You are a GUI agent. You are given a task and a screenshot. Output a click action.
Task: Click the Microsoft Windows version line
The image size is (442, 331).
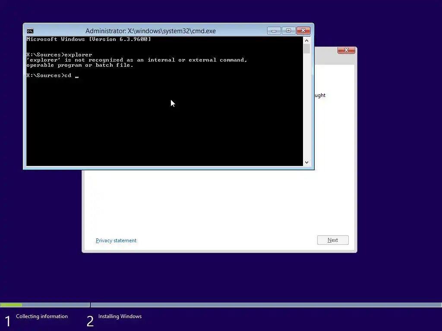[x=89, y=39]
